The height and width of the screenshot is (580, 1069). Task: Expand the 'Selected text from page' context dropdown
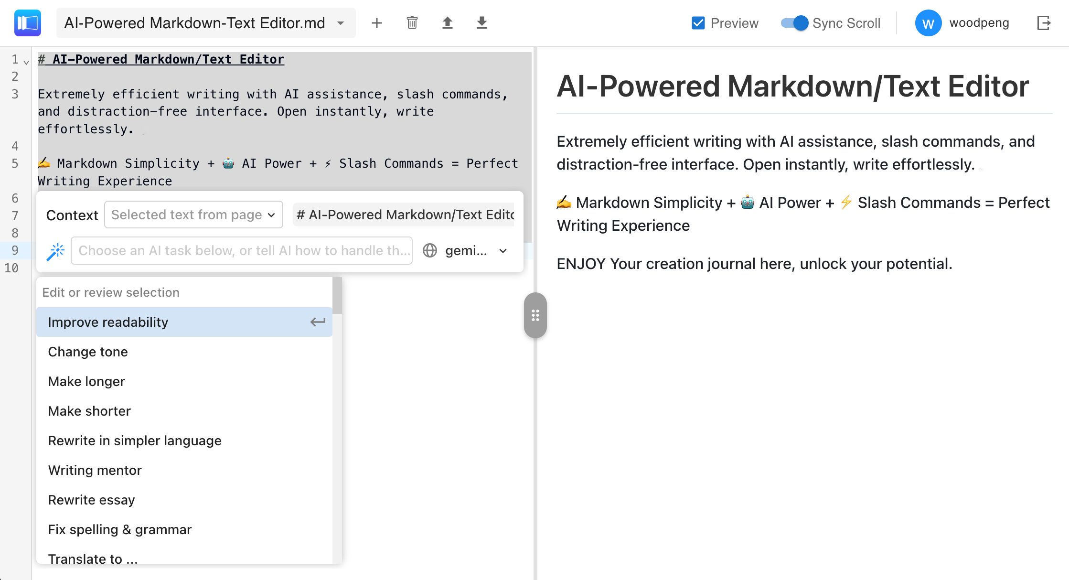pos(193,215)
